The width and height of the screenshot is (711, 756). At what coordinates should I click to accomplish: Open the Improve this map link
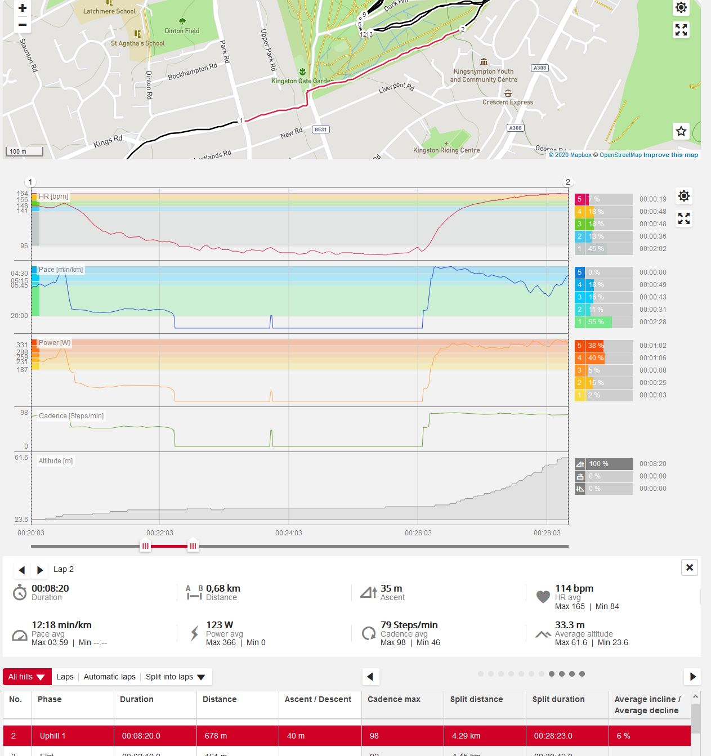click(670, 155)
